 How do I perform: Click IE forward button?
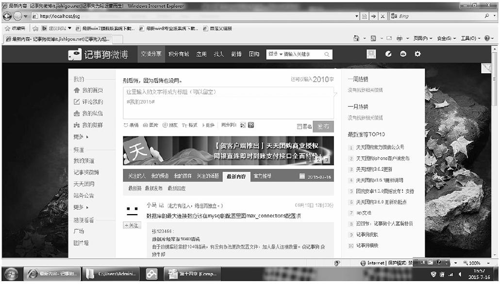pos(17,16)
